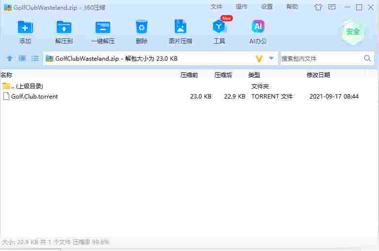
Task: Switch to detailed view icon
Action: point(22,59)
